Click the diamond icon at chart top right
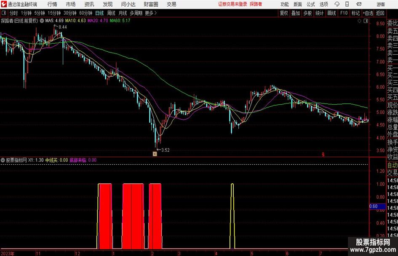The image size is (398, 256). tap(359, 21)
